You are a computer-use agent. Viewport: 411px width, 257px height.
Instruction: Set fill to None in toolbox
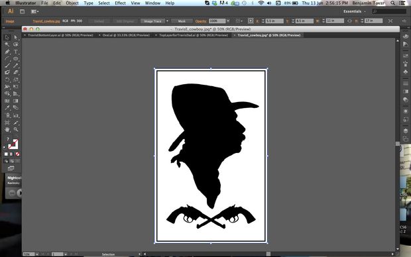(17, 154)
